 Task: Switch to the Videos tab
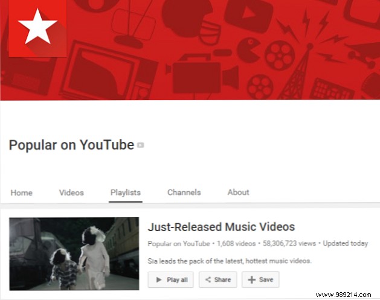coord(71,193)
